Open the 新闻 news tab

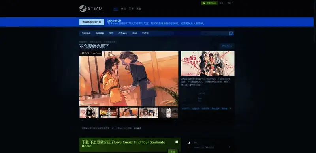click(x=134, y=34)
